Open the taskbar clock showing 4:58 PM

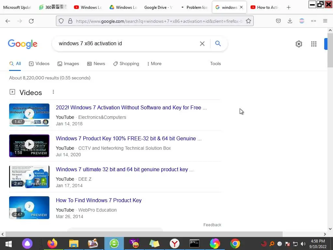point(318,244)
